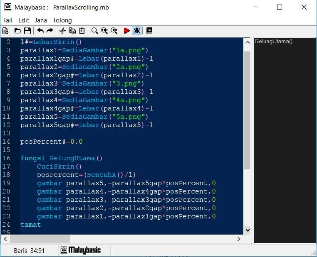317x257 pixels.
Task: Open the Edit menu
Action: click(x=24, y=20)
